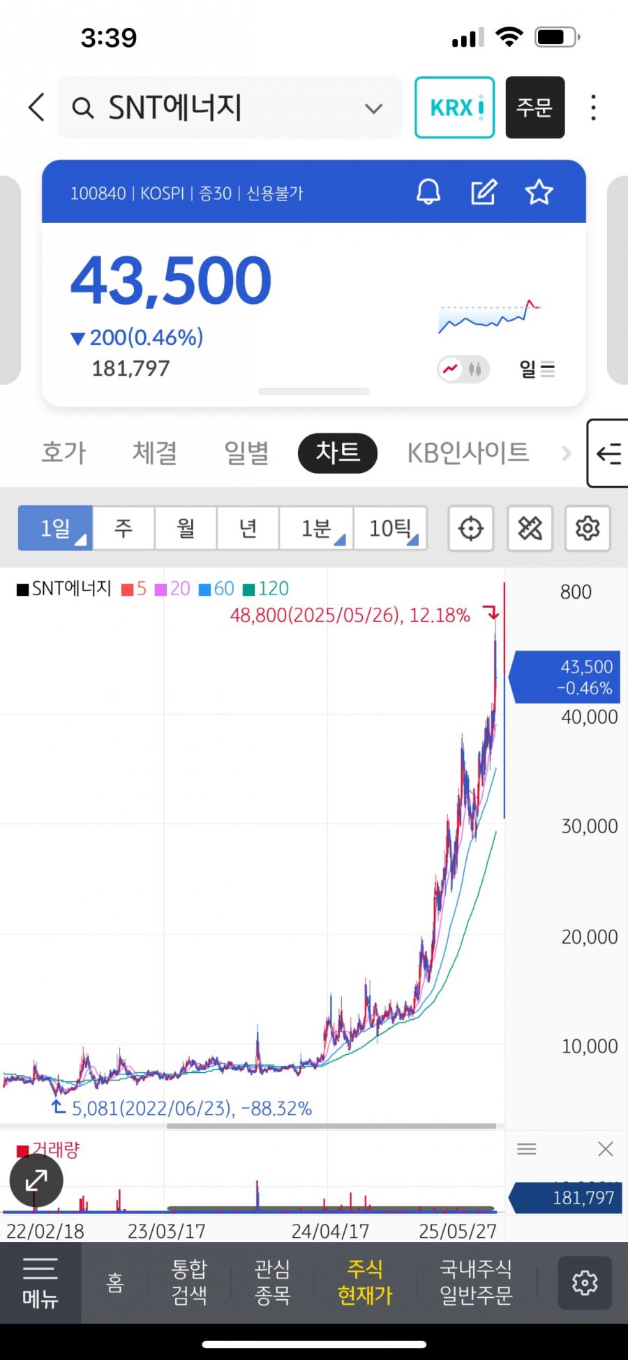Open the stock name dropdown chevron
Screen dimensions: 628x1360
coord(374,108)
